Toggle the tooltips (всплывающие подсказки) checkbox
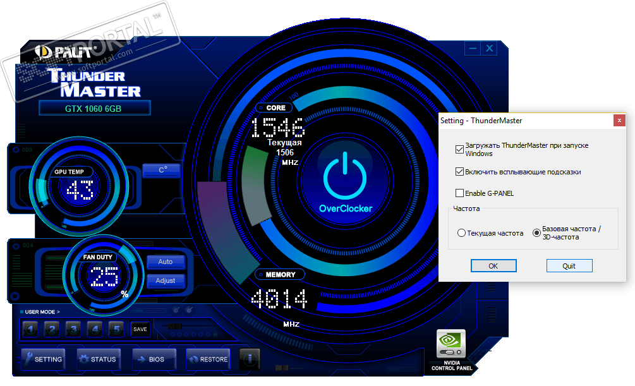Screen dimensions: 635x386 (459, 172)
